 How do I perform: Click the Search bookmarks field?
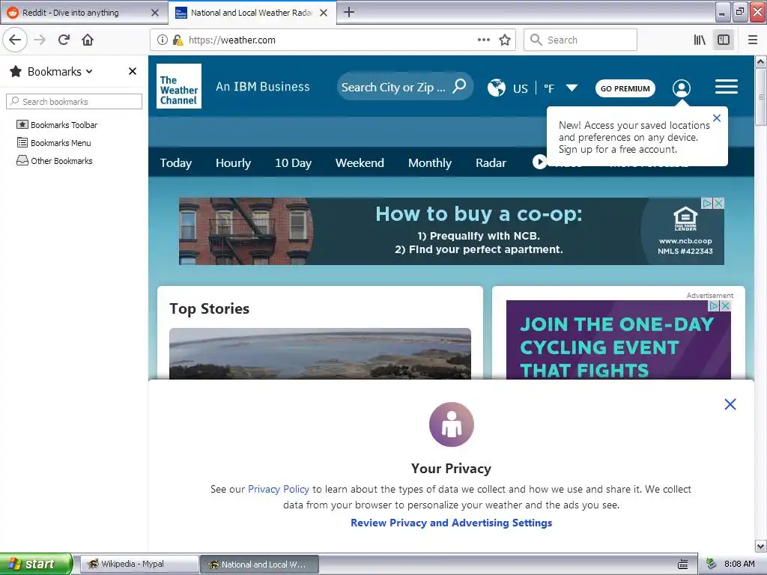pyautogui.click(x=74, y=101)
